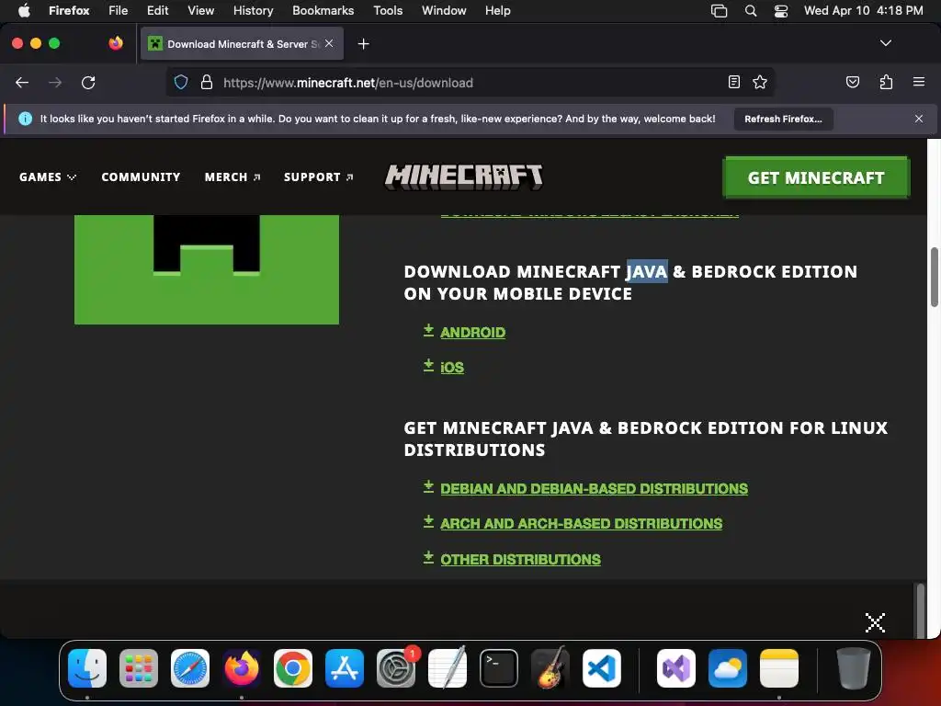Open the Tools menu

pyautogui.click(x=388, y=11)
